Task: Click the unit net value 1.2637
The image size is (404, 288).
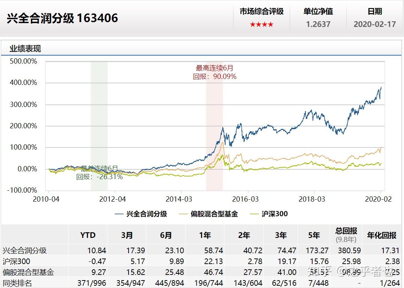Action: click(x=318, y=24)
